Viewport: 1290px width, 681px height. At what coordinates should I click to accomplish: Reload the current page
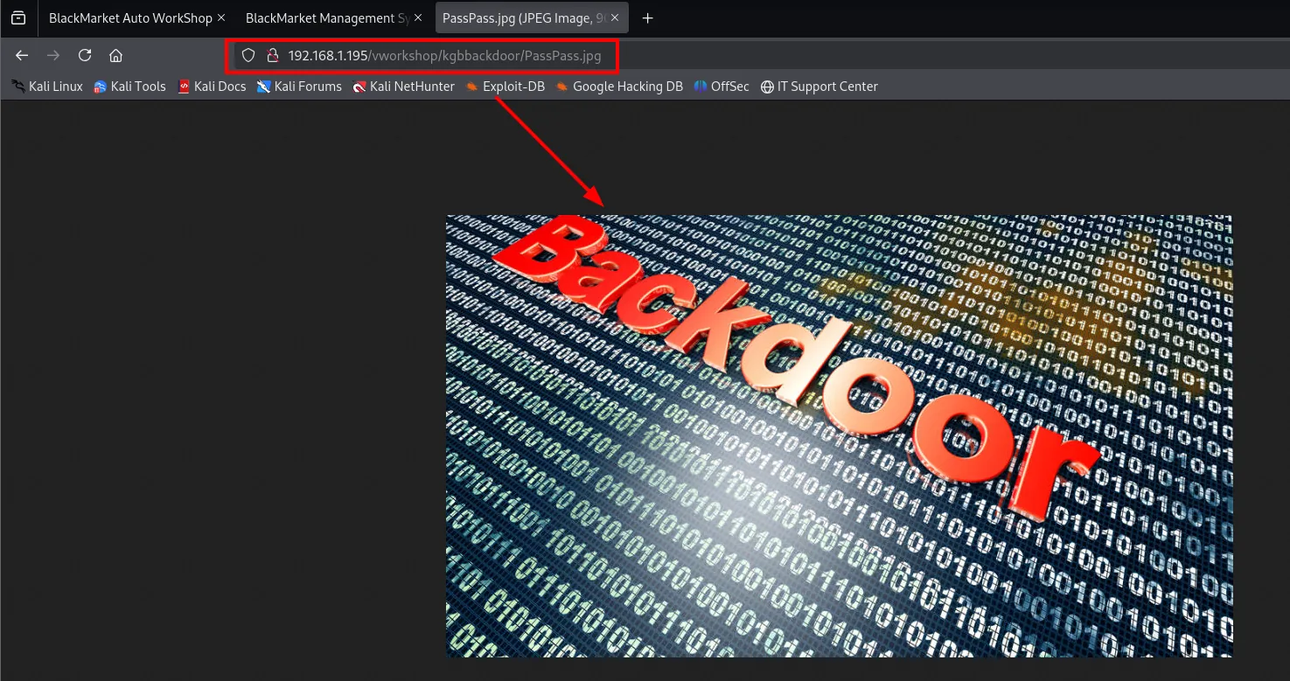(85, 55)
